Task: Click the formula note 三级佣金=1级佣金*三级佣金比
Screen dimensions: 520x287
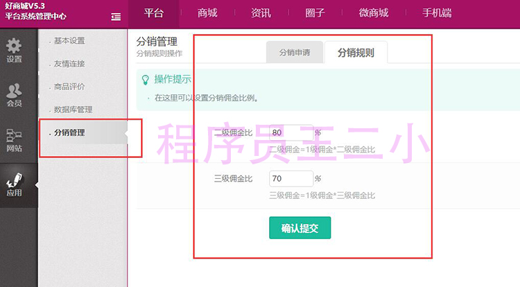Action: pos(322,195)
